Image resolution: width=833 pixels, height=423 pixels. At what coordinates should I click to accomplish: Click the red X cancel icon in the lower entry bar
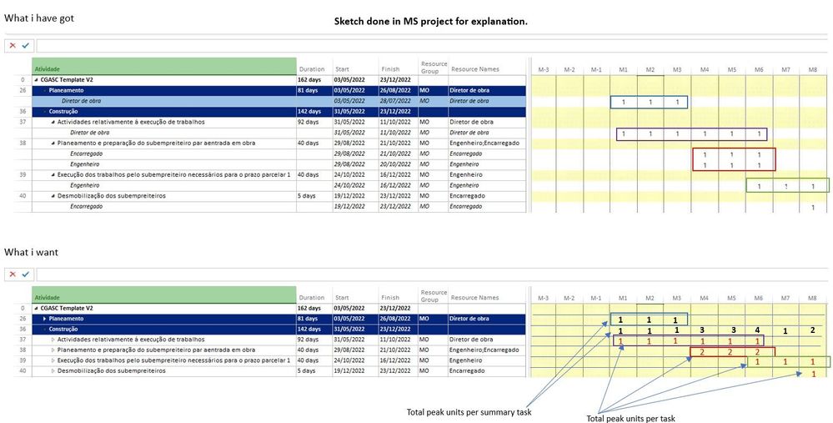coord(13,274)
